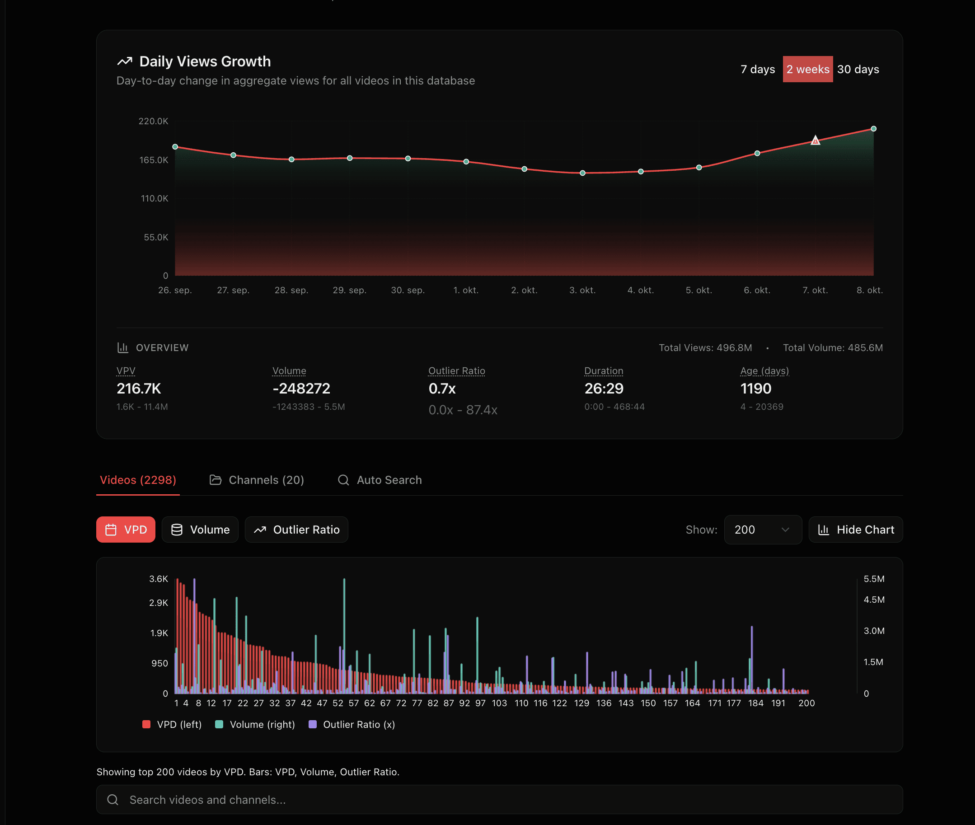The image size is (975, 825).
Task: Click the 1.6K - 11.4M range text
Action: coord(142,407)
